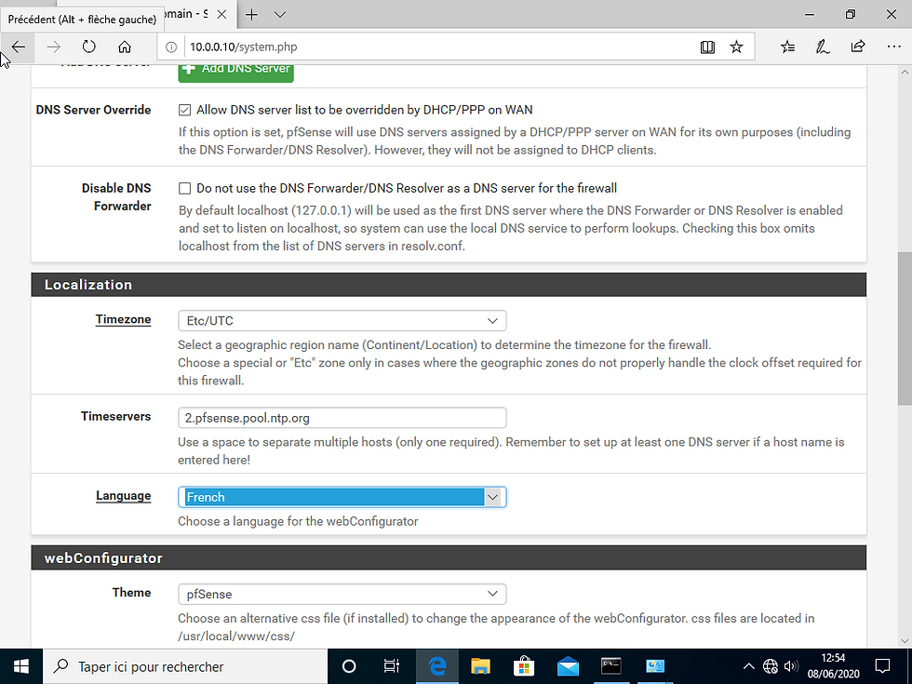Show site information icon in address bar
Image resolution: width=912 pixels, height=684 pixels.
(x=171, y=47)
